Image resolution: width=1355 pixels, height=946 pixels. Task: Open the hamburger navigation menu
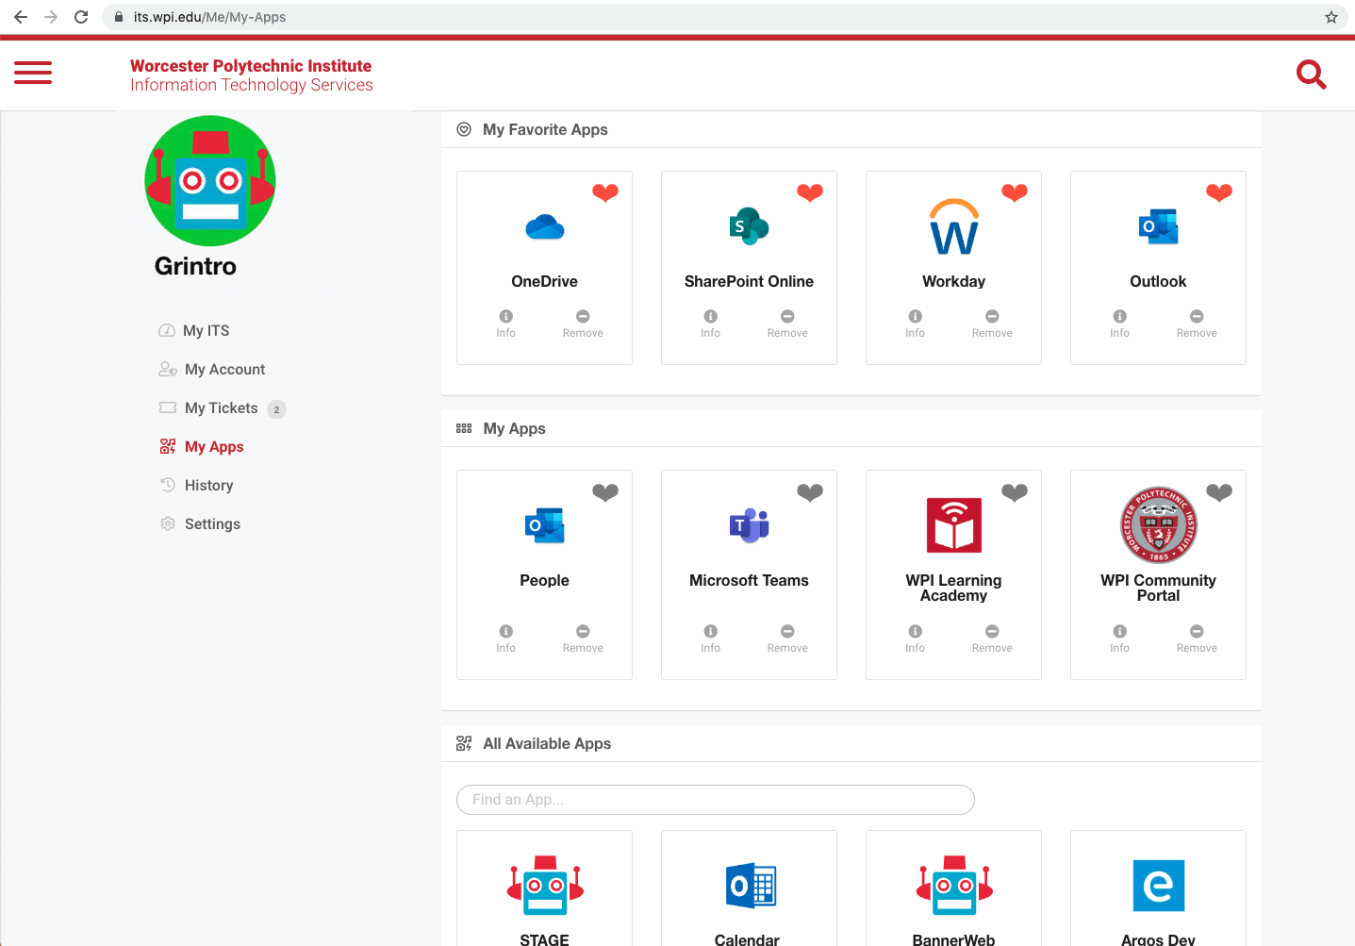pyautogui.click(x=33, y=73)
